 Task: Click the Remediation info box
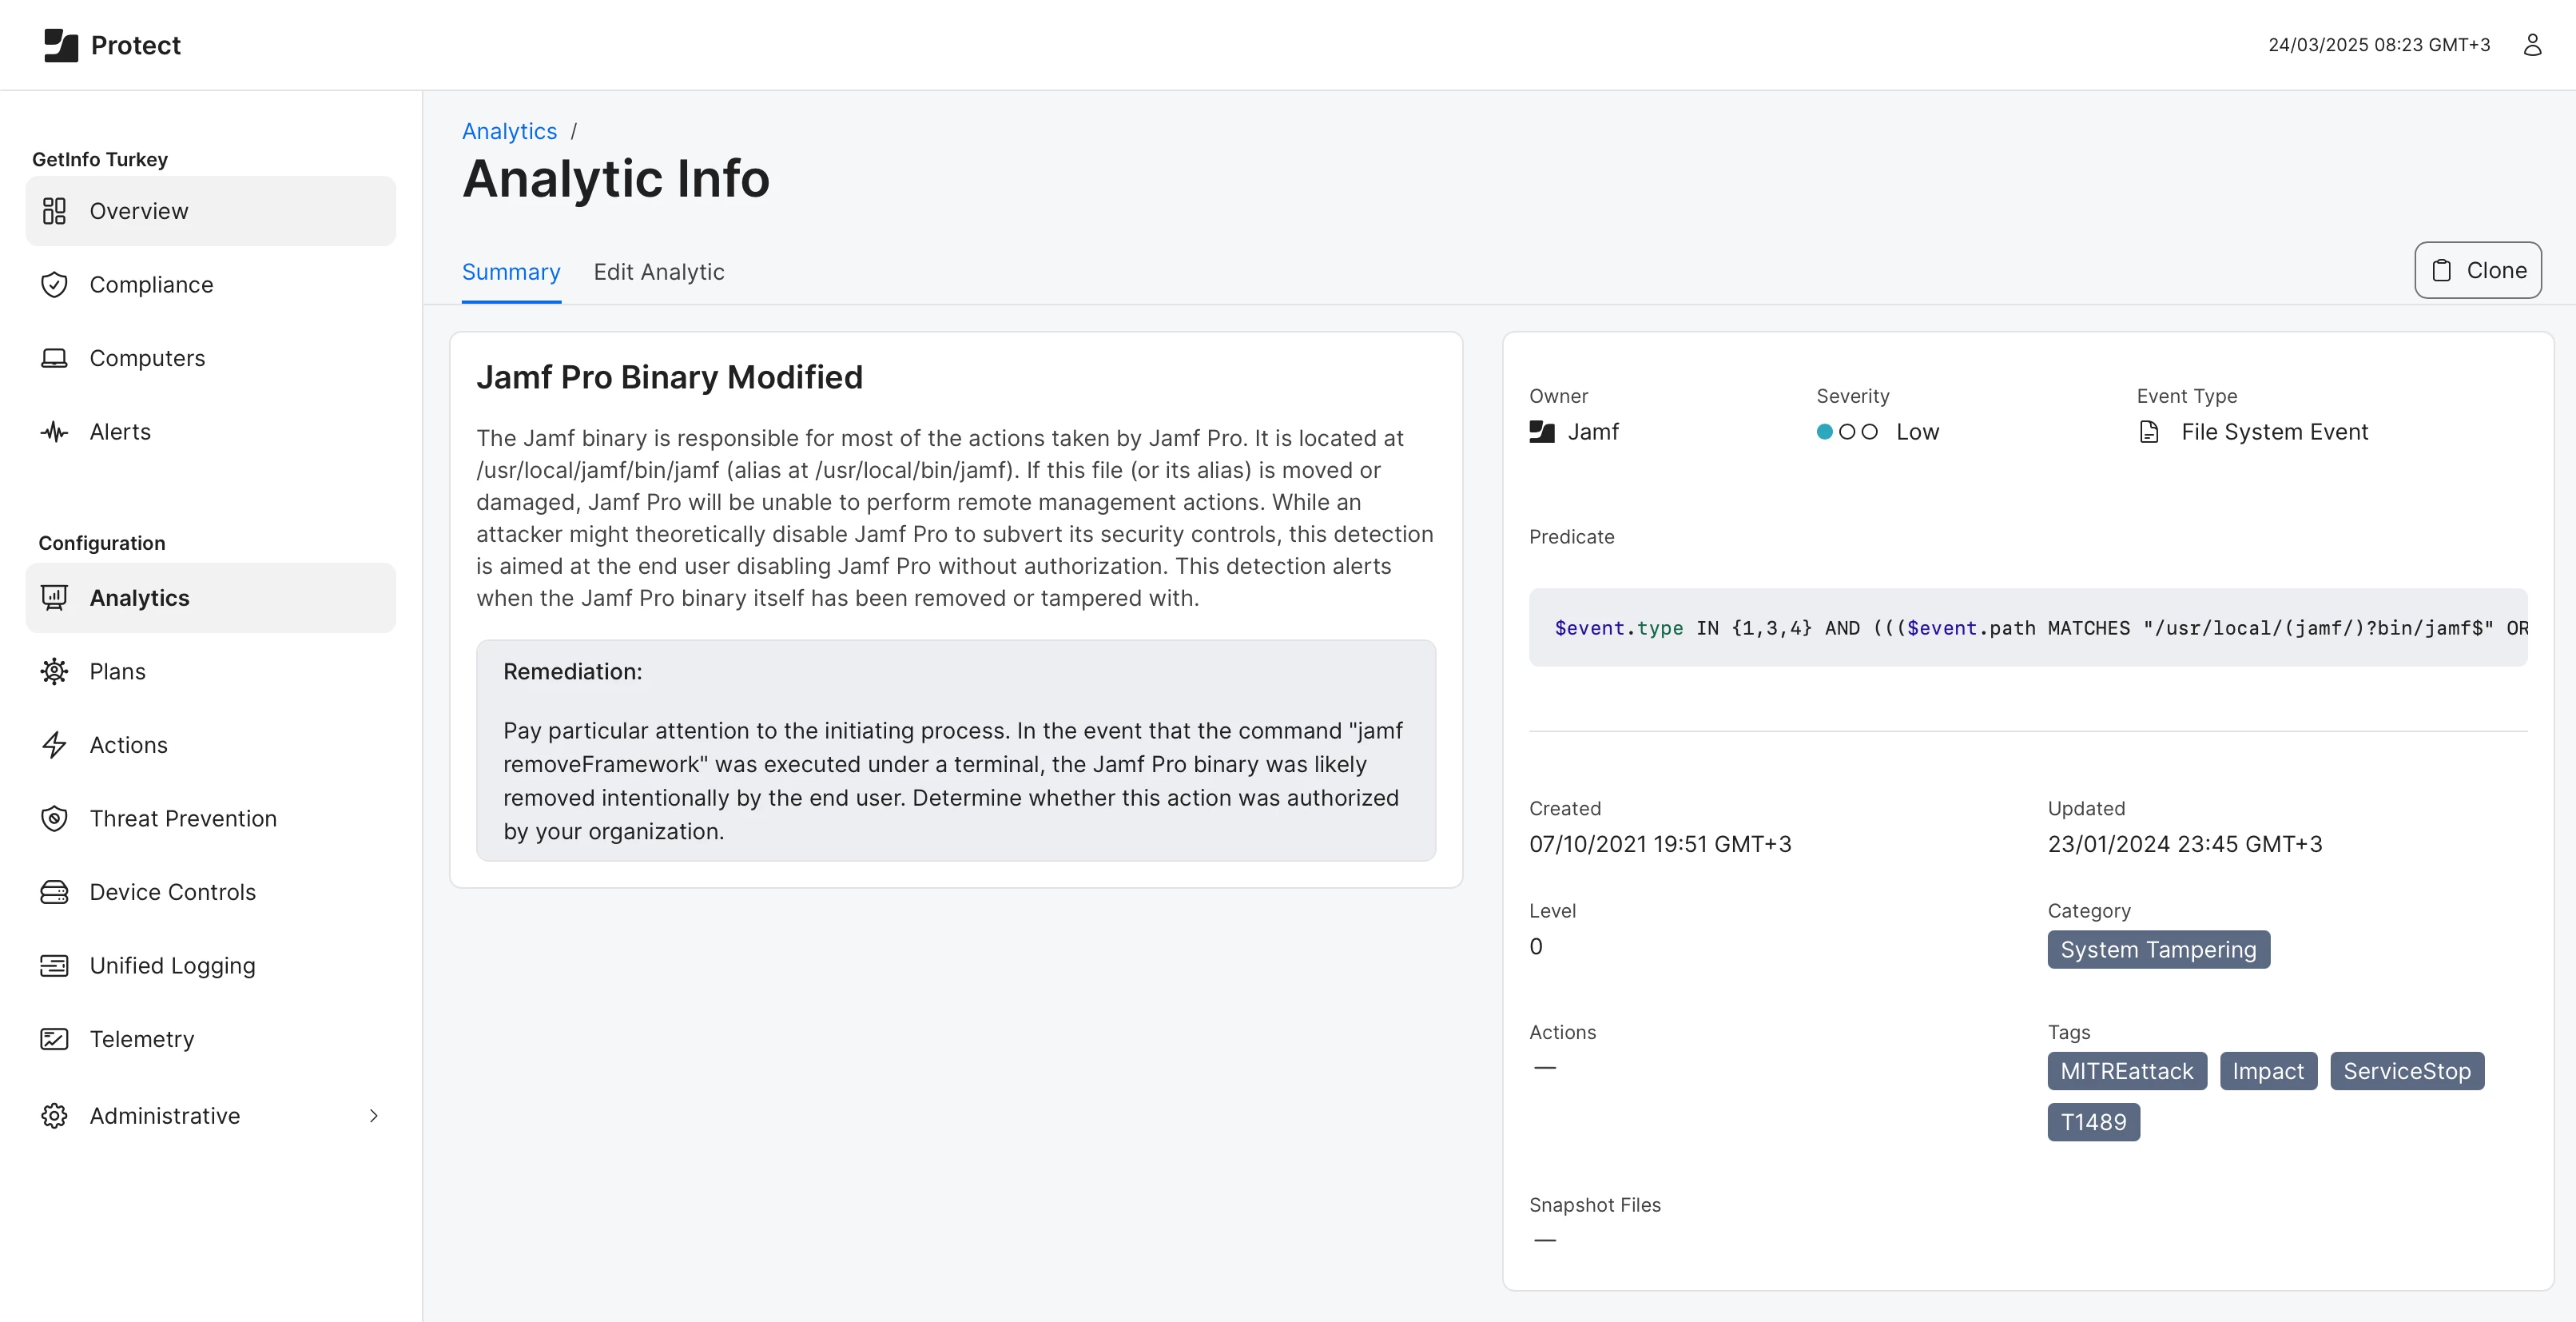tap(956, 751)
